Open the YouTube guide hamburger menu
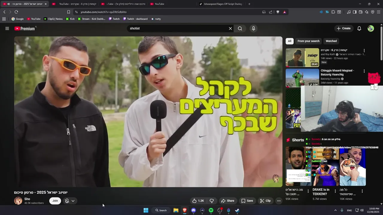 (x=7, y=28)
